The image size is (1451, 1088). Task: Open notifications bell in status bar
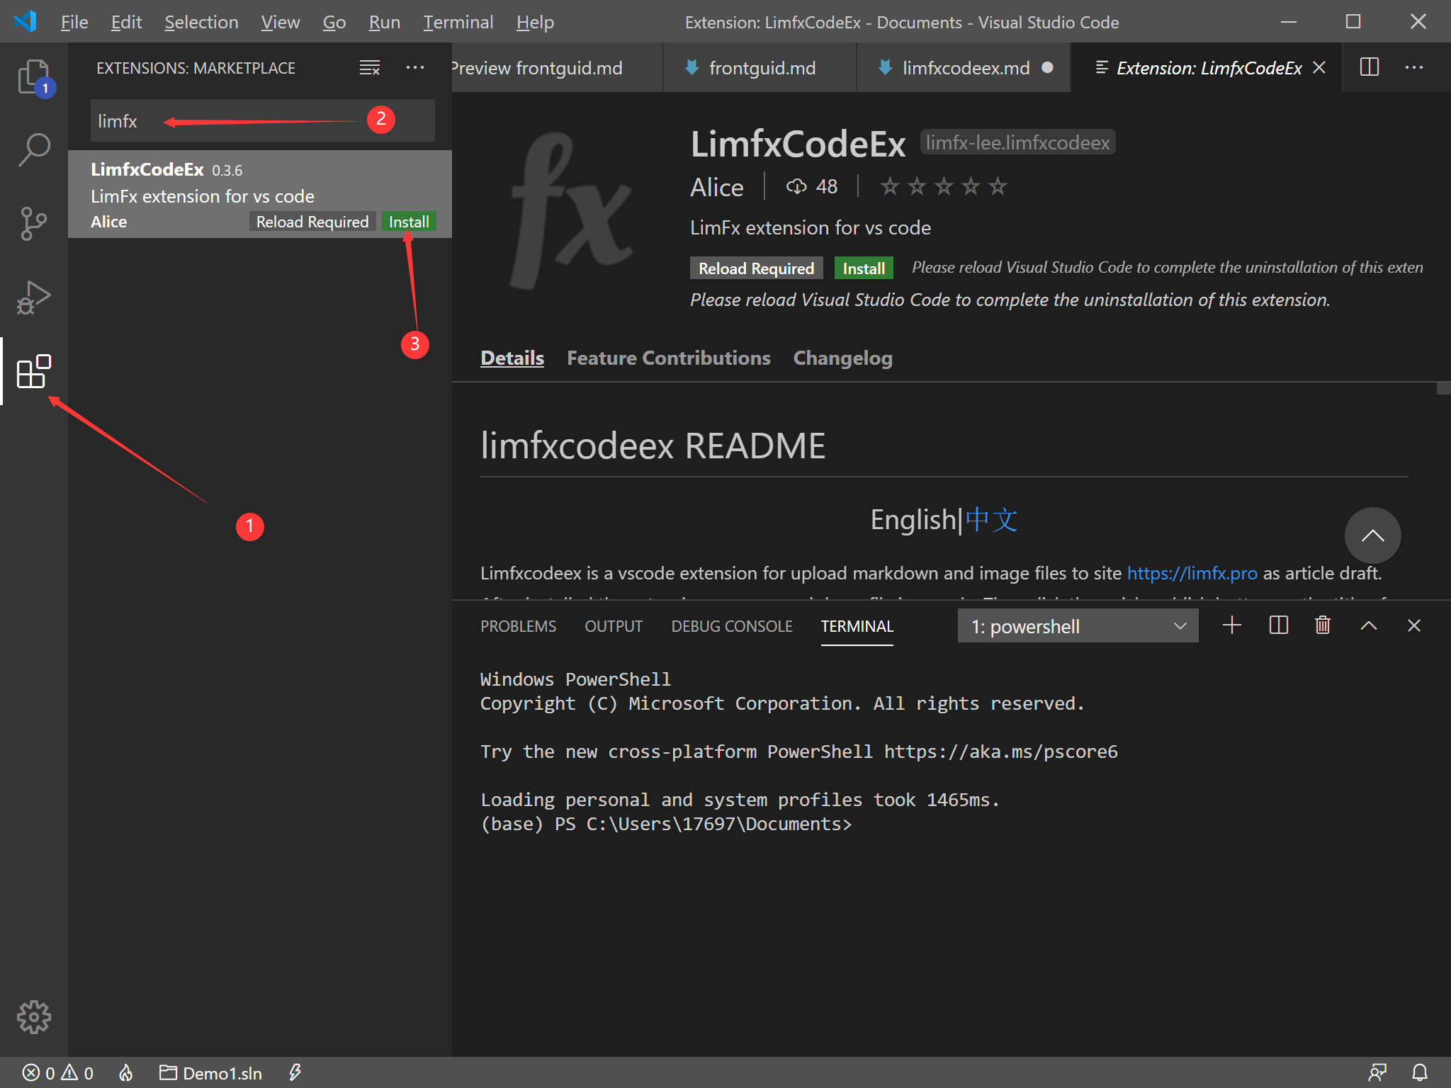point(1419,1072)
